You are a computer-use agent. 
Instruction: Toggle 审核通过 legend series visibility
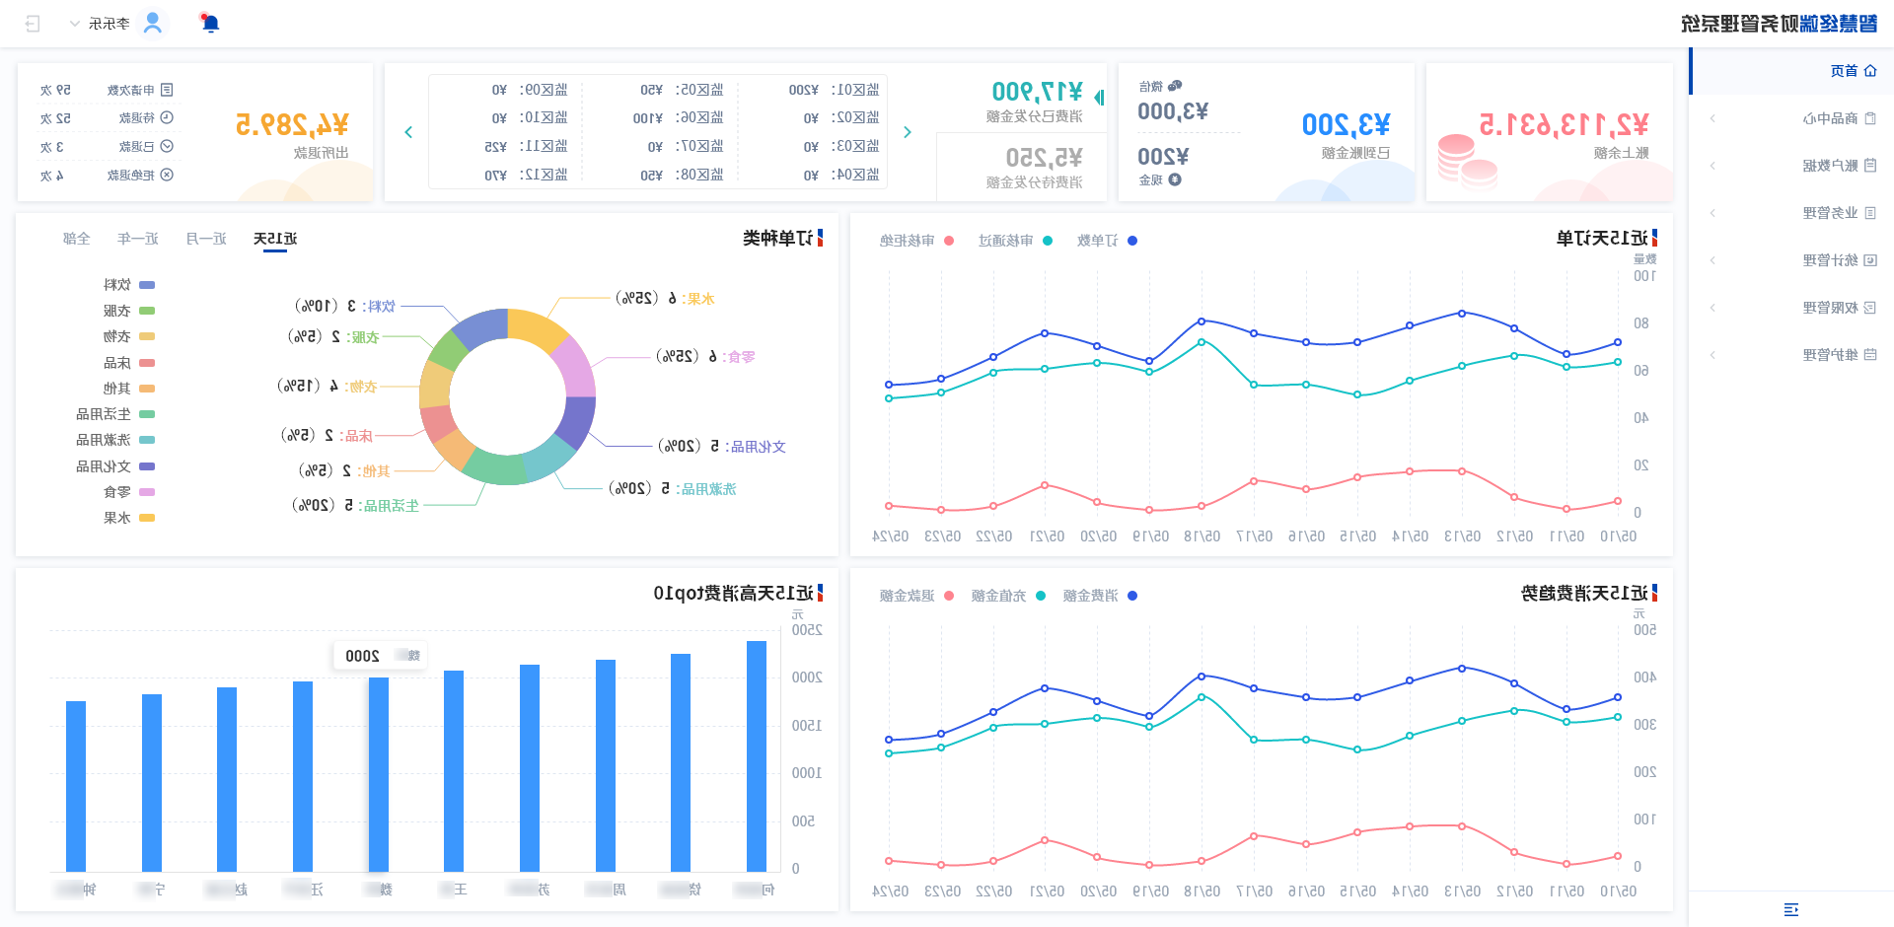pyautogui.click(x=1015, y=241)
